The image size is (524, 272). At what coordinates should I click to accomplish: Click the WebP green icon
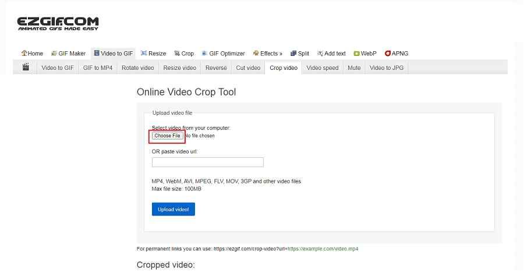click(356, 54)
